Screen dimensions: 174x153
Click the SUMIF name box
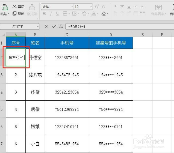pos(18,26)
